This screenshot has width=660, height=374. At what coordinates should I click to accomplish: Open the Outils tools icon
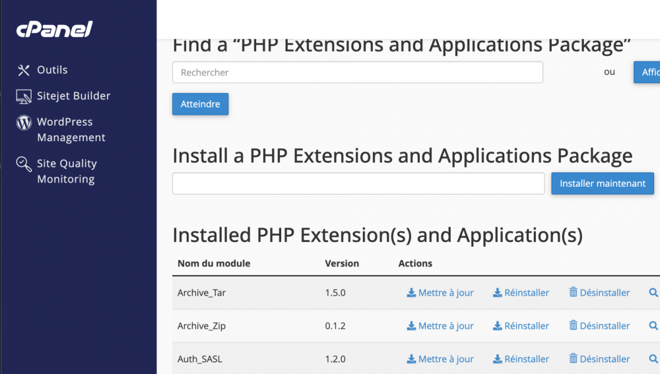click(24, 70)
